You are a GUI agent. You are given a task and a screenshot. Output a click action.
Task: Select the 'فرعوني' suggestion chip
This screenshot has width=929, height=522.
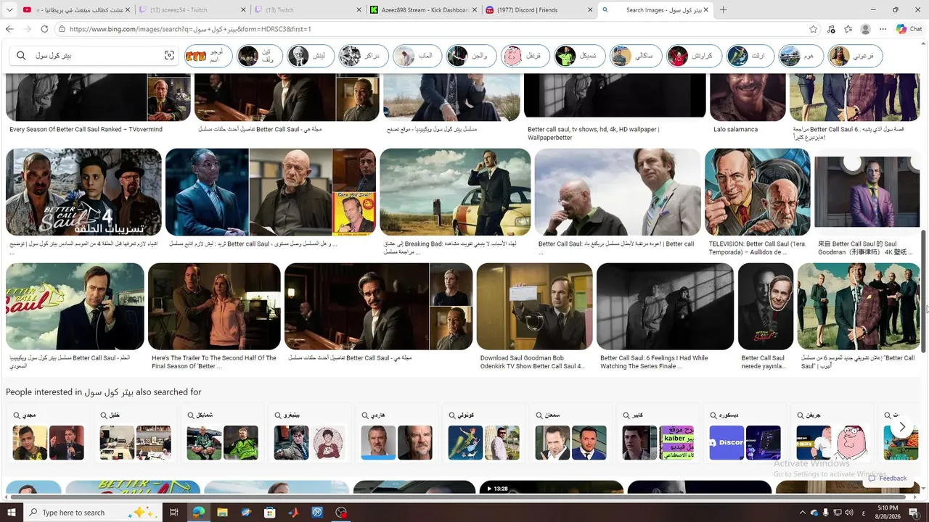point(856,56)
